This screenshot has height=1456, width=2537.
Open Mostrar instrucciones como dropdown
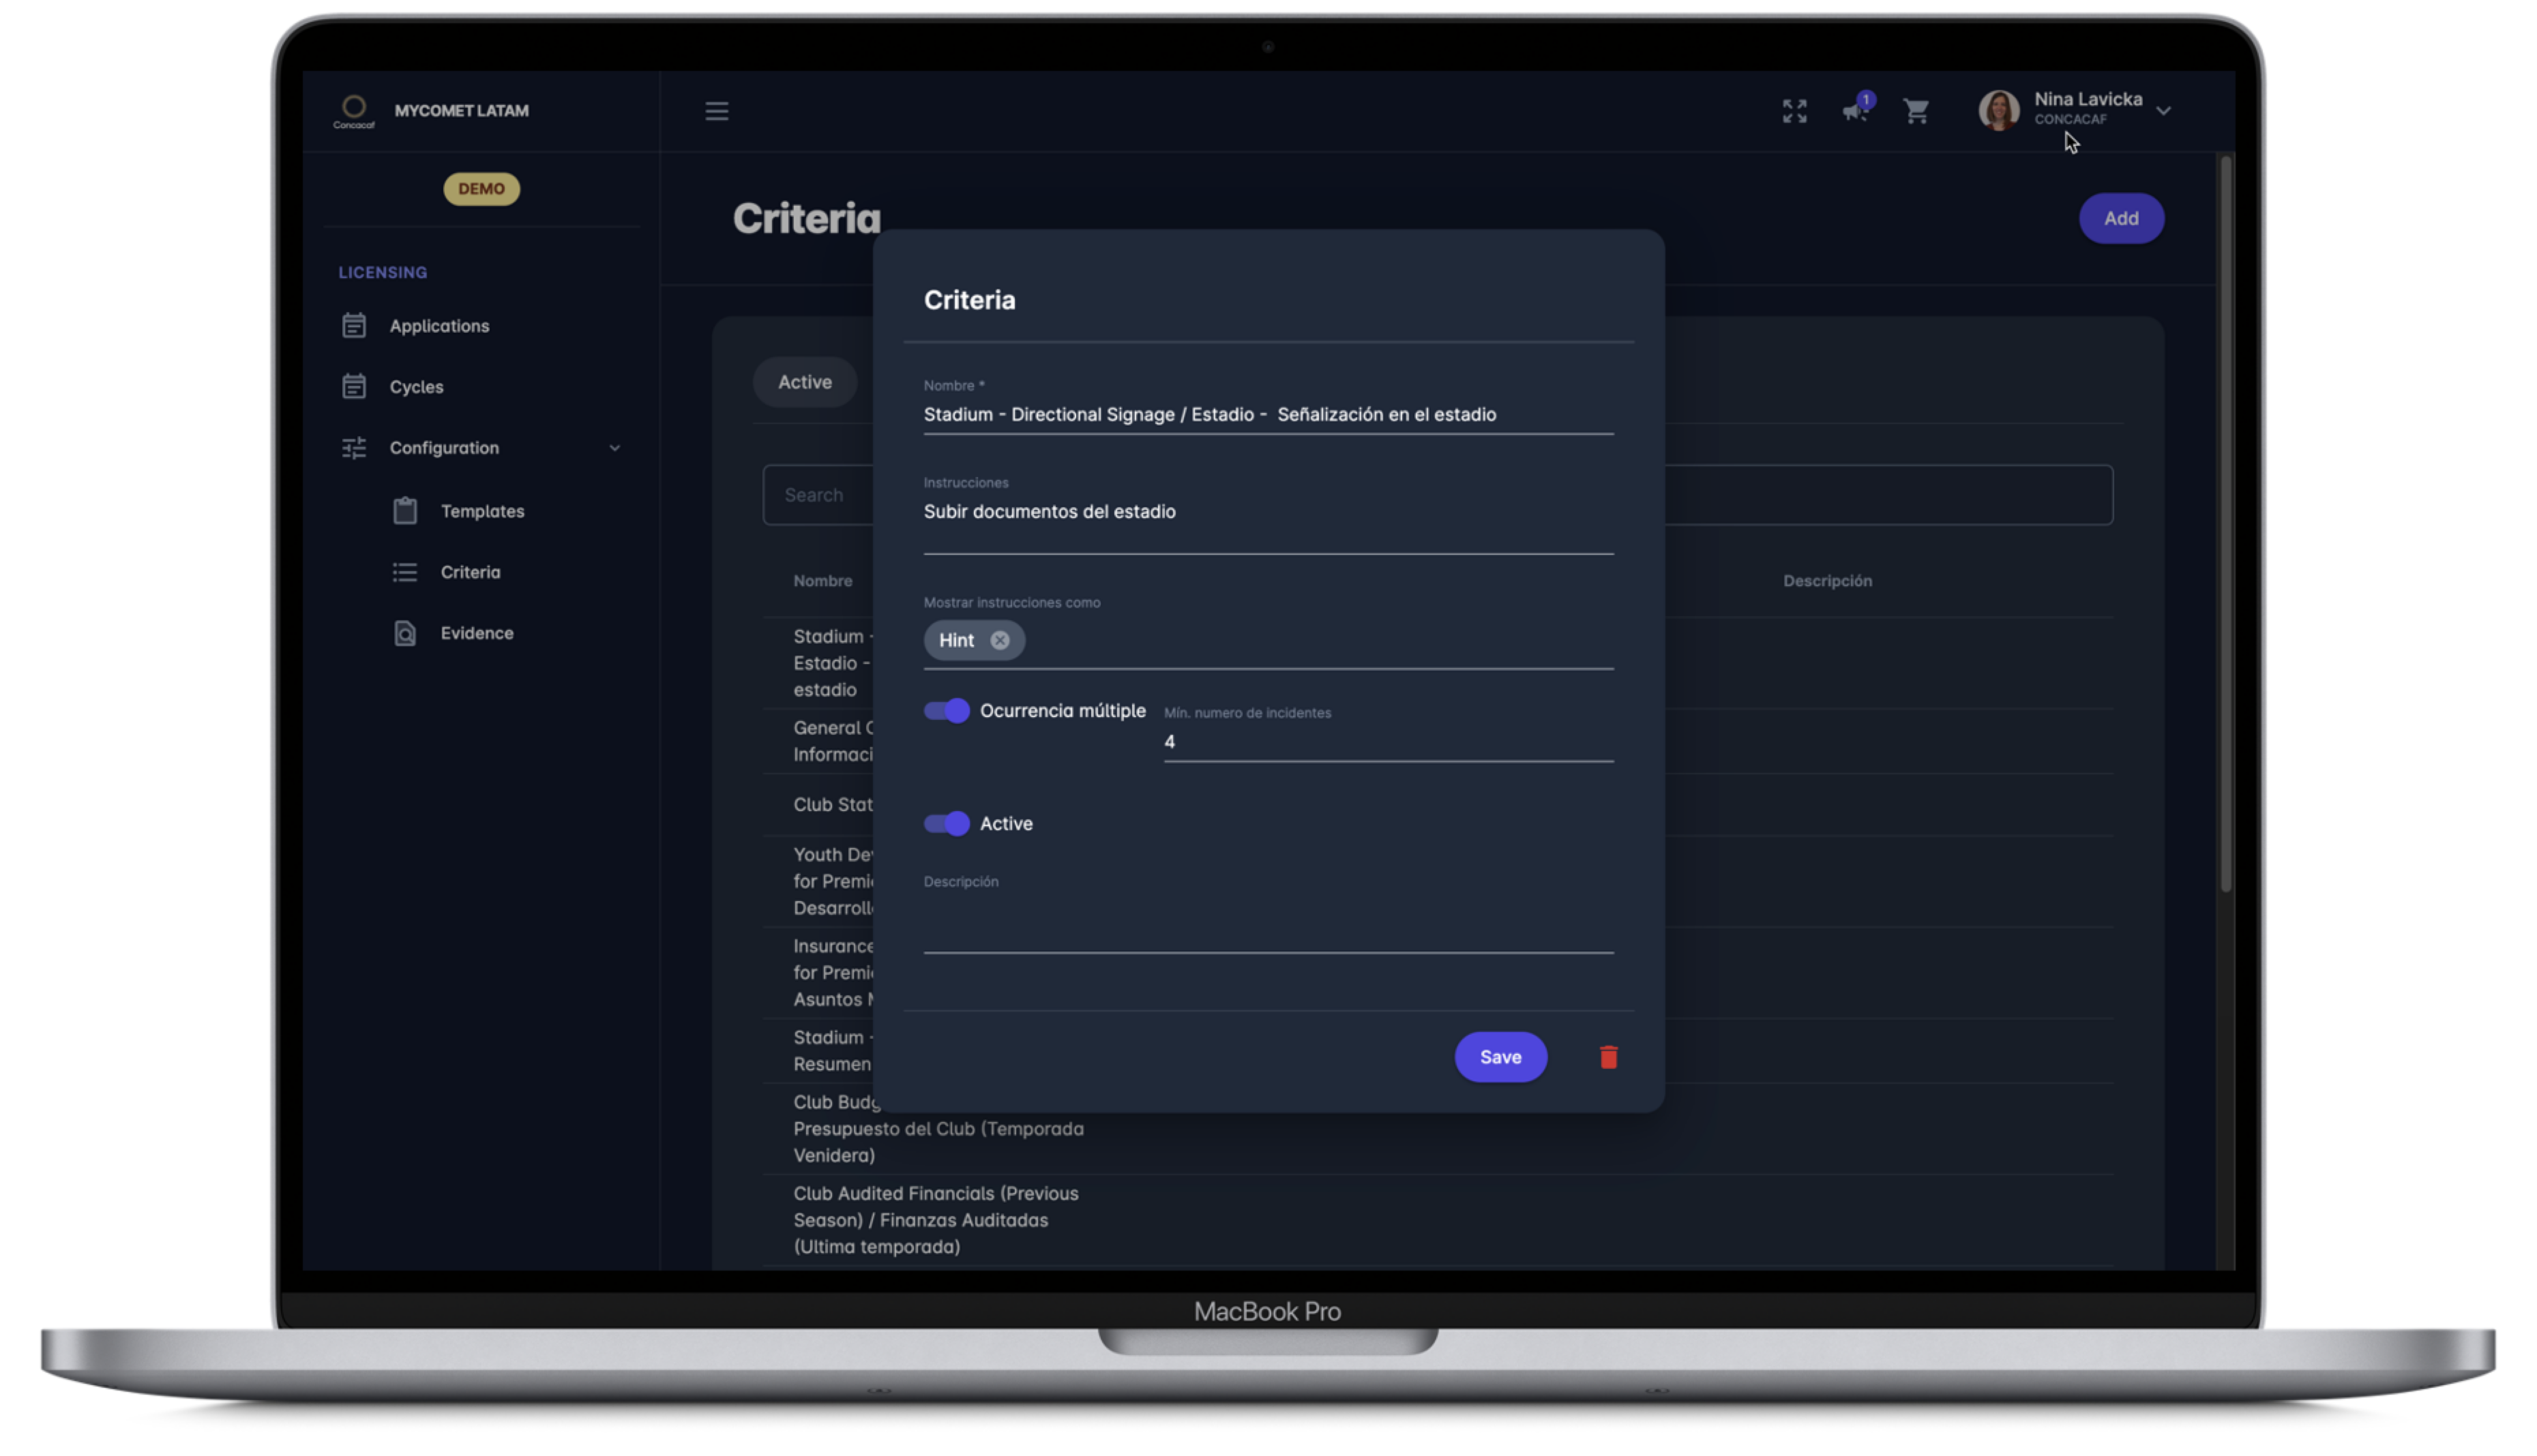[1301, 641]
